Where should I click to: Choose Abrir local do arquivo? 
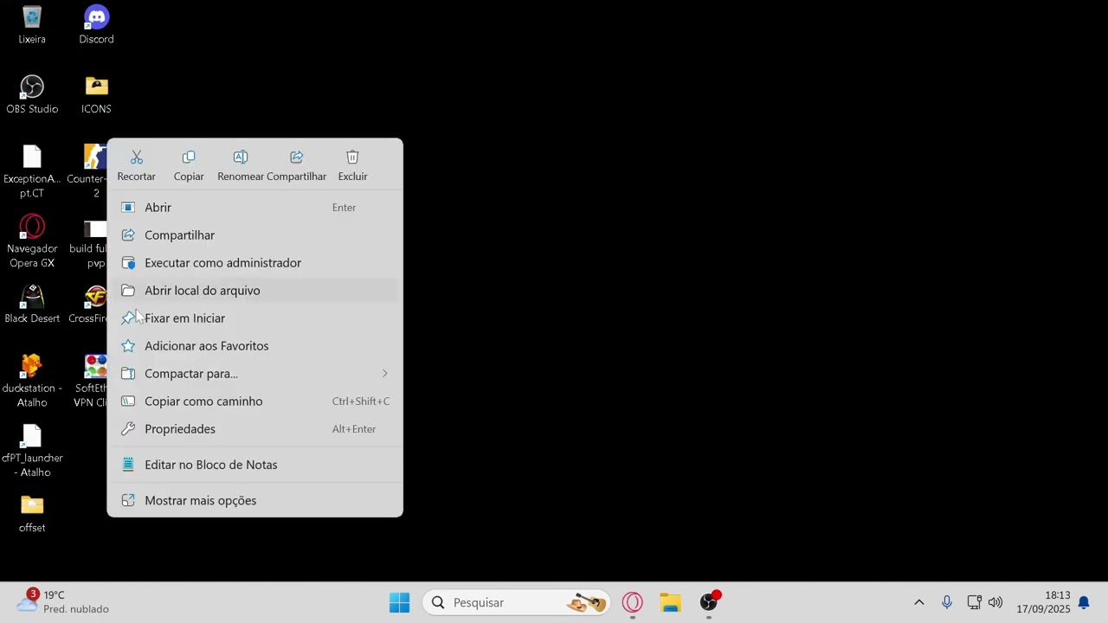point(254,291)
